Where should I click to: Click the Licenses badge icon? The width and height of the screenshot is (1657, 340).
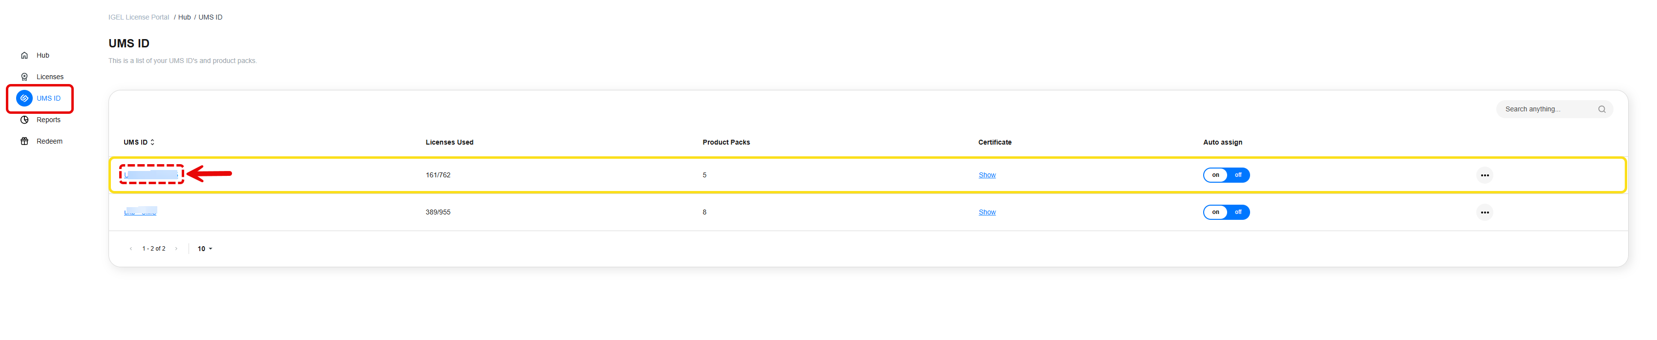click(24, 77)
